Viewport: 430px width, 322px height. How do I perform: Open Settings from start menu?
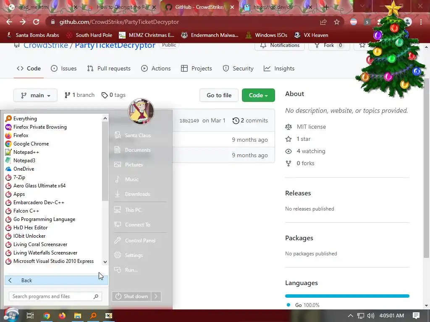(x=129, y=255)
